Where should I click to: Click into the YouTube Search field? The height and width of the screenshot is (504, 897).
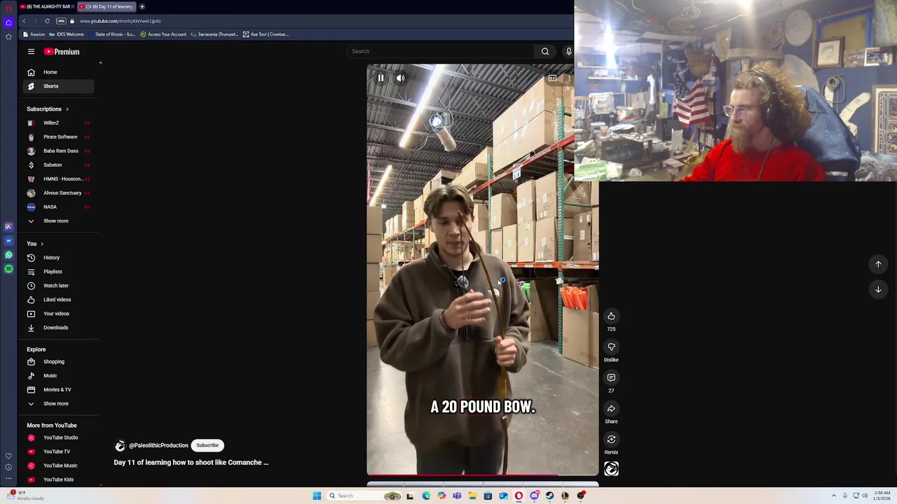[441, 51]
